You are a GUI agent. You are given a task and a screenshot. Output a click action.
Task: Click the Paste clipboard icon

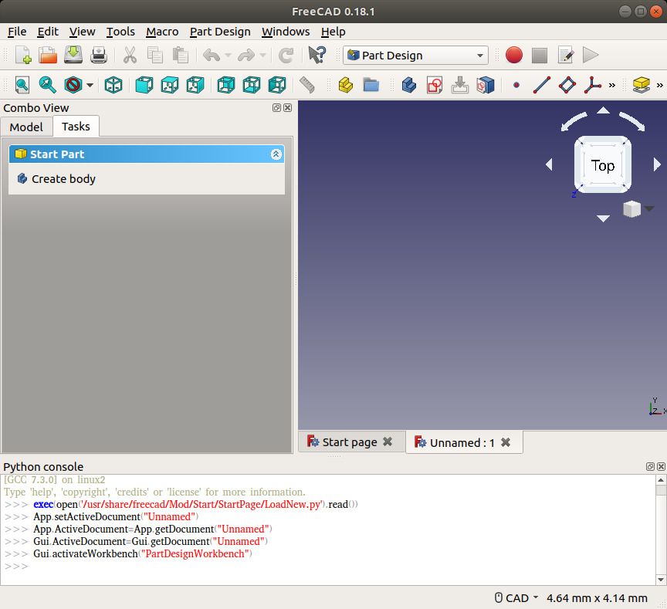tap(181, 56)
